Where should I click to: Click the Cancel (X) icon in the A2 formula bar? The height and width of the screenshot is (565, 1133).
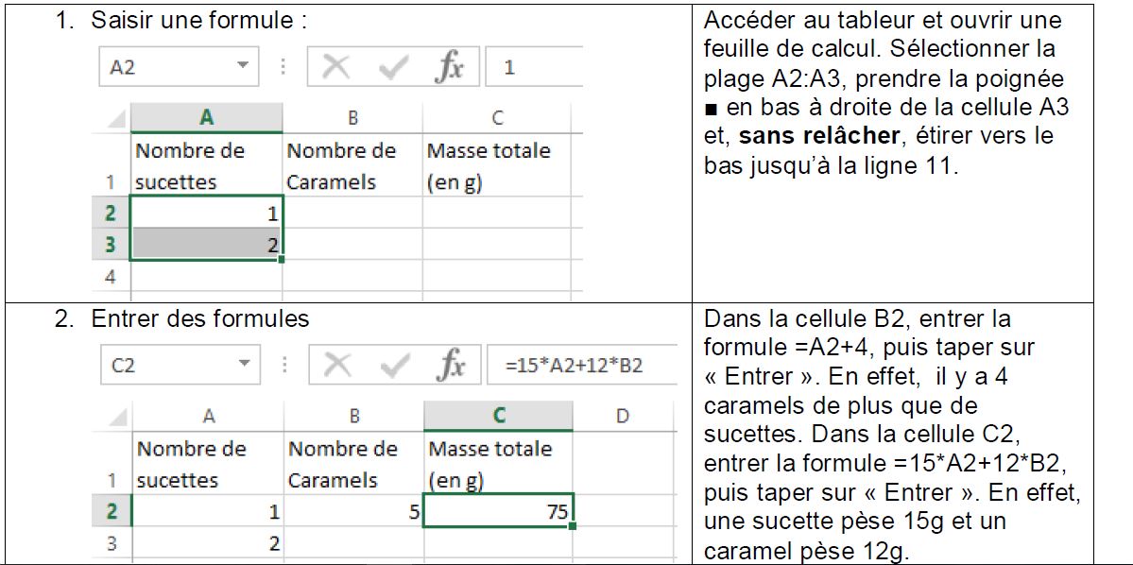coord(335,68)
